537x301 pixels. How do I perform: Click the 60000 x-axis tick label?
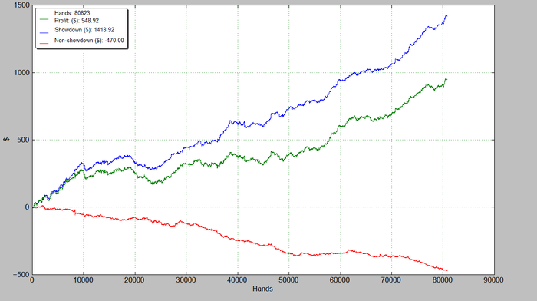point(340,280)
